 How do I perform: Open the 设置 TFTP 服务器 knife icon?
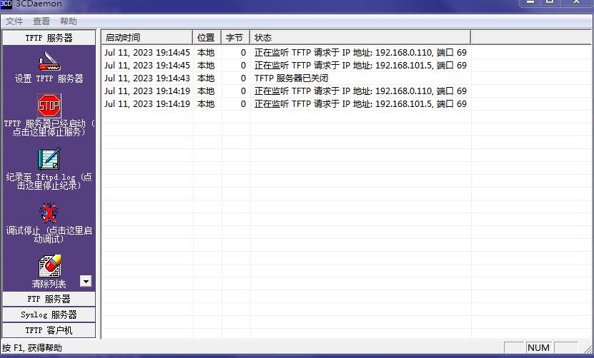pyautogui.click(x=49, y=61)
